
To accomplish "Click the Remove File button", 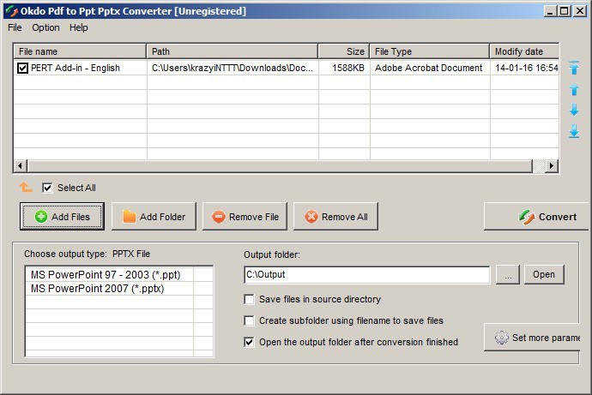I will [245, 216].
